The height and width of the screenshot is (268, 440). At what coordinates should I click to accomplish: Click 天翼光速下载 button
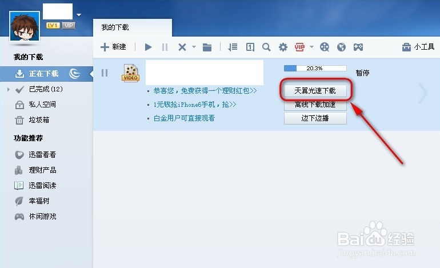[x=315, y=91]
